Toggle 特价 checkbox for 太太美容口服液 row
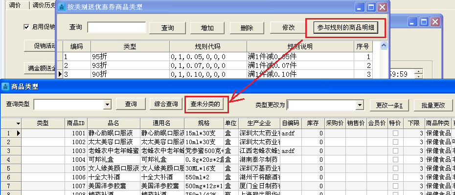Image resolution: width=455 pixels, height=195 pixels. (395, 142)
